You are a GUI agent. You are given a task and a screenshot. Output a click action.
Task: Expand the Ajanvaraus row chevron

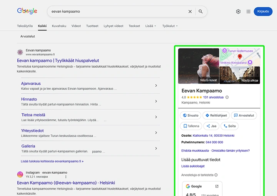pos(156,85)
